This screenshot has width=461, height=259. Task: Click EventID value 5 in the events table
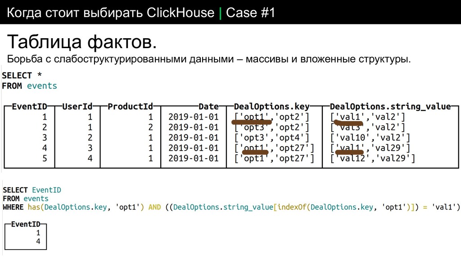pos(45,158)
